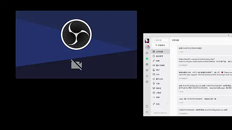Open the note with 'Thank you' broadcast message
Image resolution: width=232 pixels, height=130 pixels.
point(204,75)
